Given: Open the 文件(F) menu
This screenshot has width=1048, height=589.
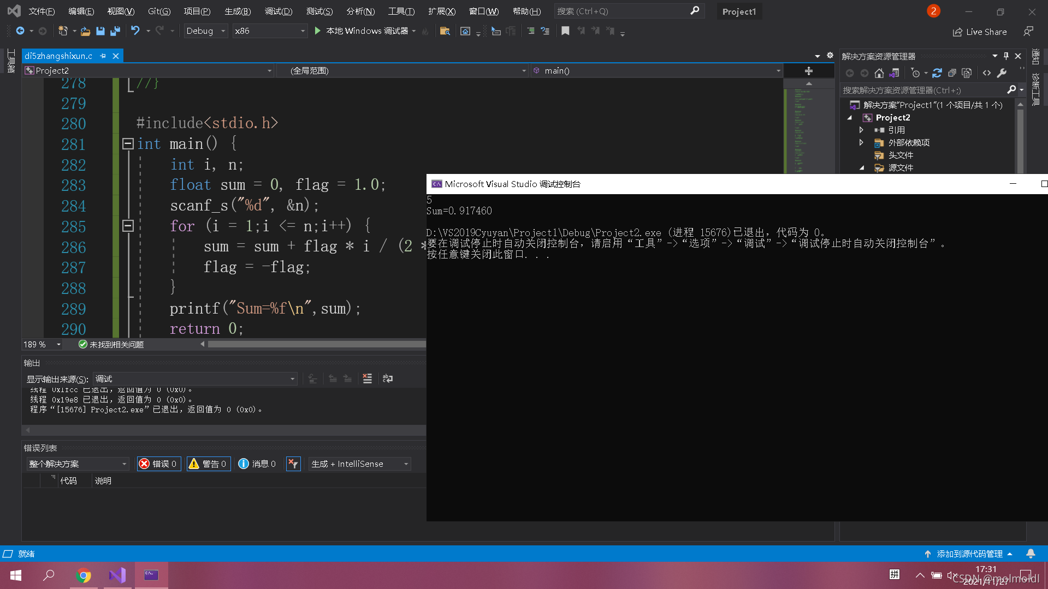Looking at the screenshot, I should 42,11.
